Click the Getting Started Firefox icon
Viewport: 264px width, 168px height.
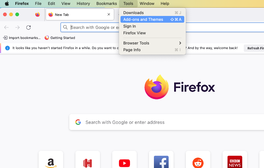pos(47,38)
